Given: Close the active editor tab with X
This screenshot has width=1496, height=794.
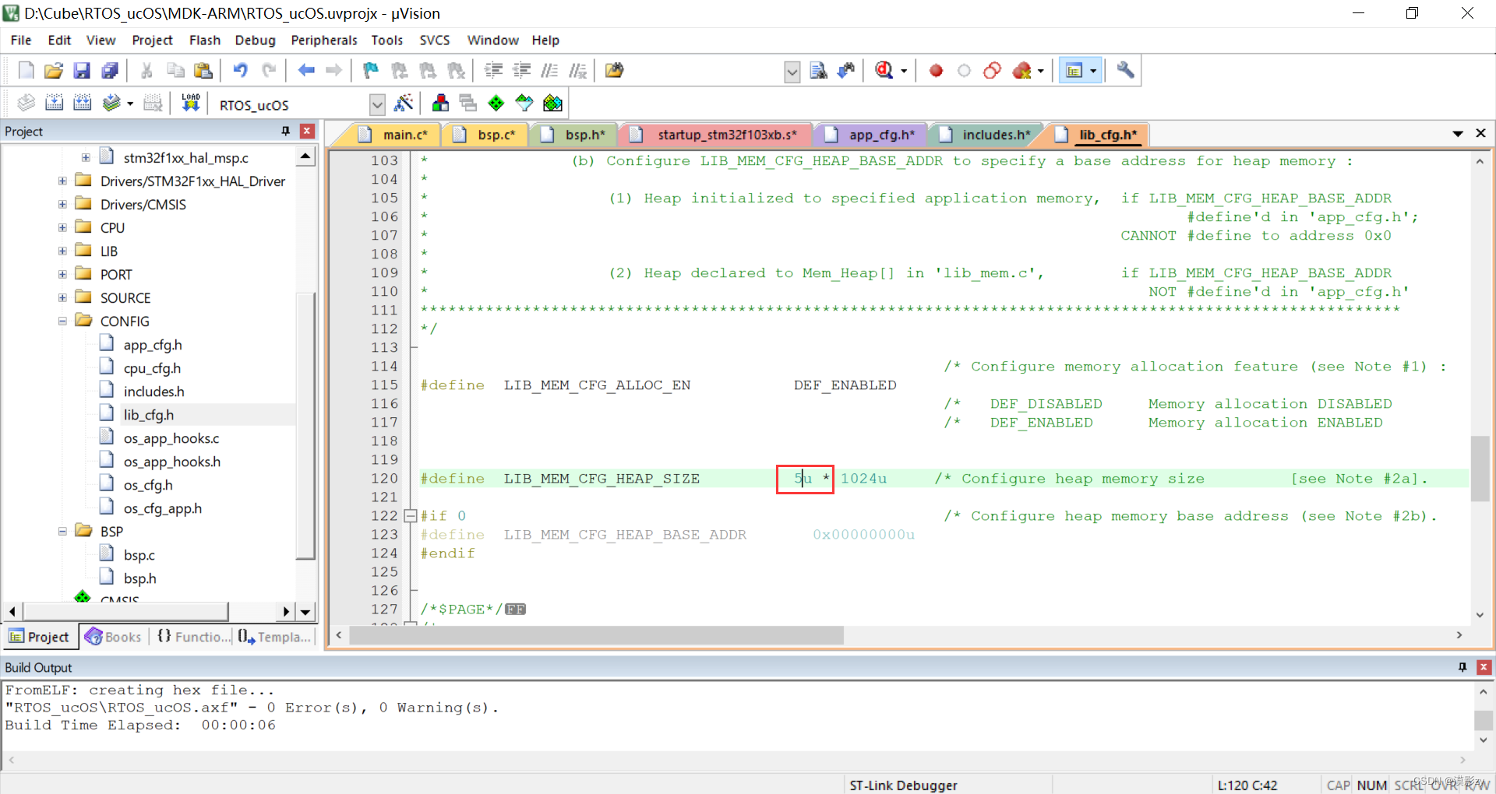Looking at the screenshot, I should coord(1480,134).
